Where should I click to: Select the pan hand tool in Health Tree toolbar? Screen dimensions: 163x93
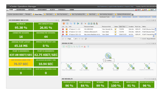(66, 47)
